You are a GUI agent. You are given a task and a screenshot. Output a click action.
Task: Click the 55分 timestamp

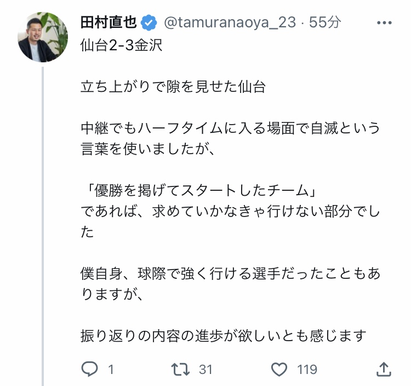(x=325, y=22)
